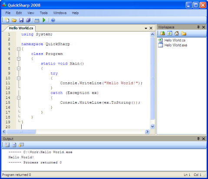Open the Tools menu
The width and height of the screenshot is (208, 179).
tap(44, 13)
